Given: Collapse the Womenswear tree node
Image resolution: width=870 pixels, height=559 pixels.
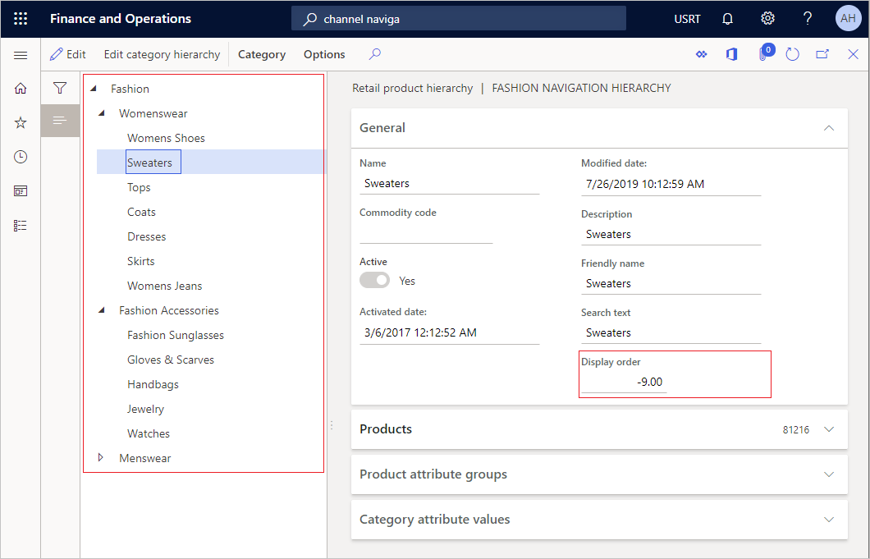Looking at the screenshot, I should (102, 113).
